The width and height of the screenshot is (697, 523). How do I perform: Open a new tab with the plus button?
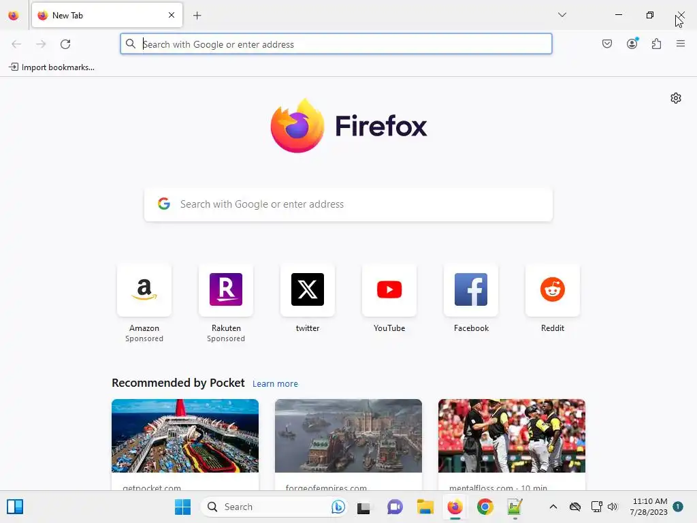tap(197, 16)
